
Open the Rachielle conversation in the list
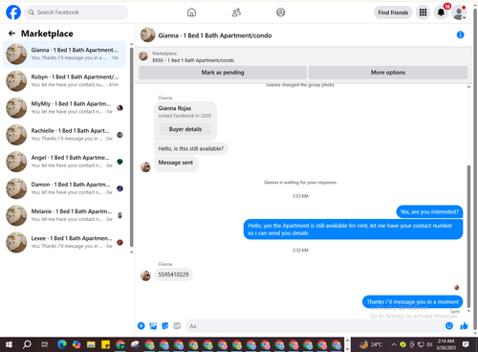tap(64, 135)
